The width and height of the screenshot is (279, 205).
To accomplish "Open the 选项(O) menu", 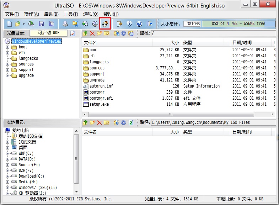I will pos(91,14).
